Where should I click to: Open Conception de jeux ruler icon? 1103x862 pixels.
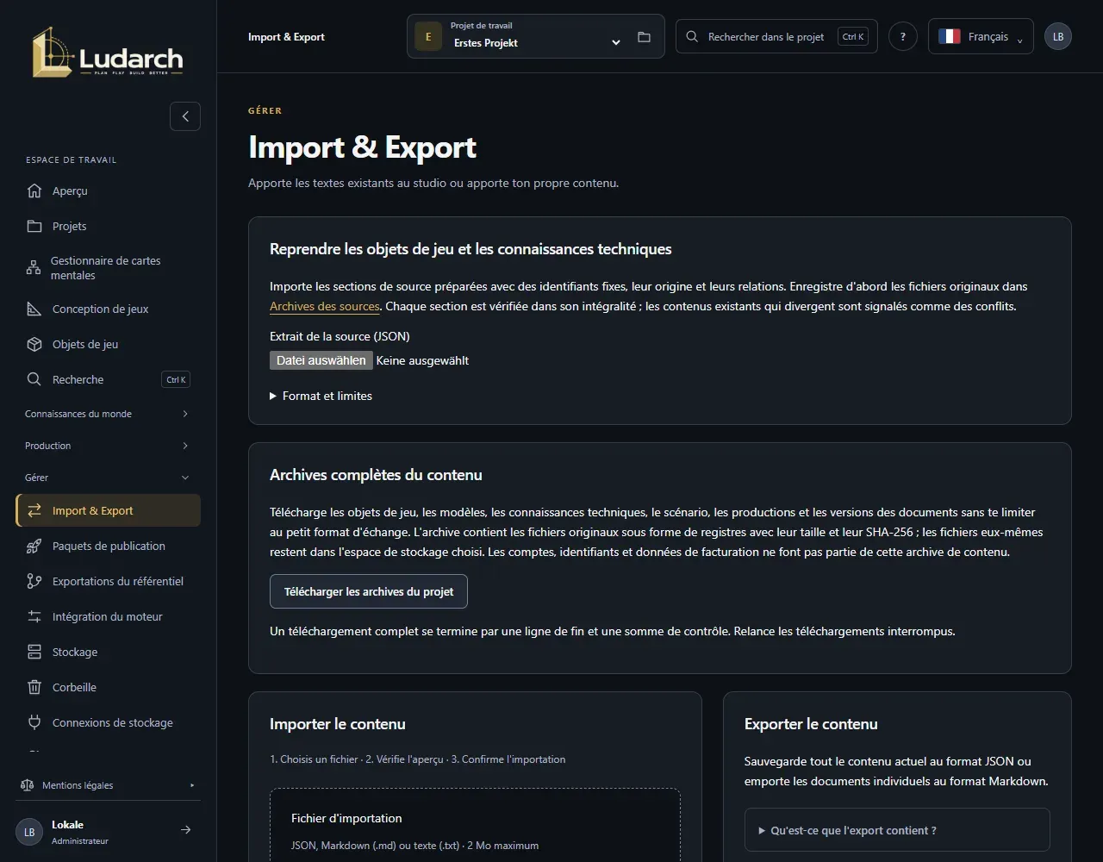click(x=34, y=309)
